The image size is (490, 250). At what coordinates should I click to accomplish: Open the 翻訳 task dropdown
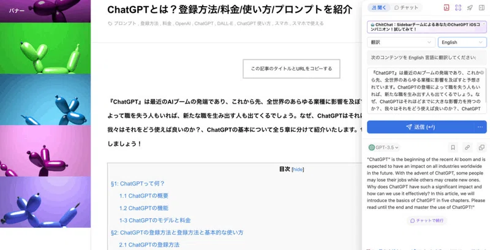point(401,42)
